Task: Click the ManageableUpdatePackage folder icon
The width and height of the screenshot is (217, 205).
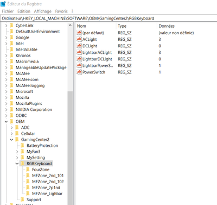Action: coord(11,67)
